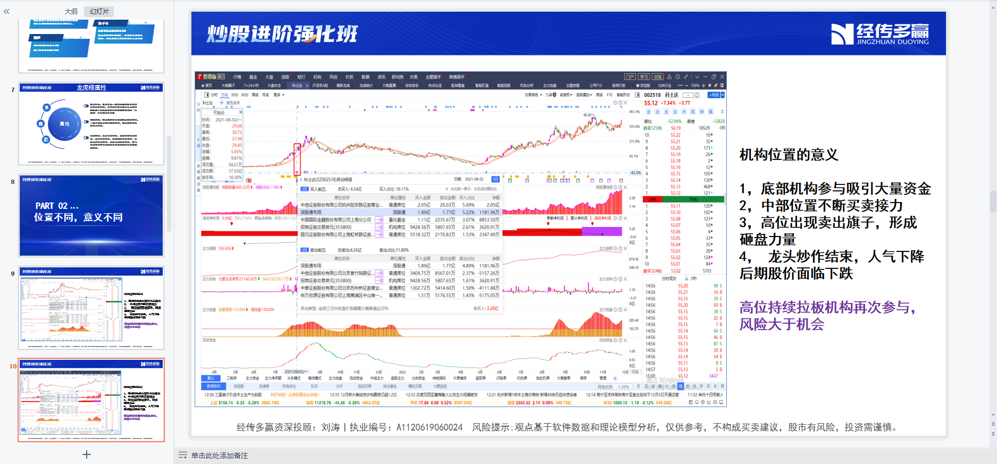The height and width of the screenshot is (464, 997).
Task: Select the 日线 period in the chart toolbar
Action: (x=224, y=95)
